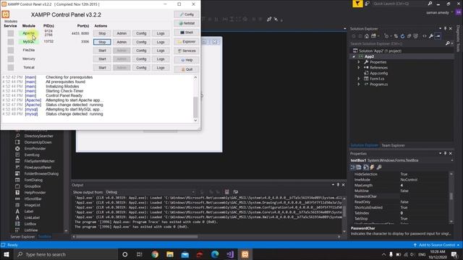Select ErrorProvider in the Toolbox

coord(35,149)
